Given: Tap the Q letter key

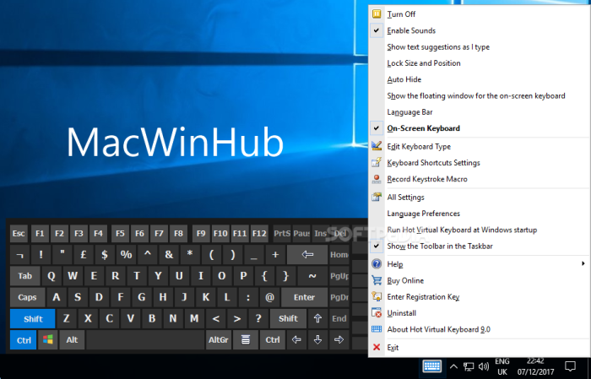Looking at the screenshot, I should pyautogui.click(x=52, y=276).
